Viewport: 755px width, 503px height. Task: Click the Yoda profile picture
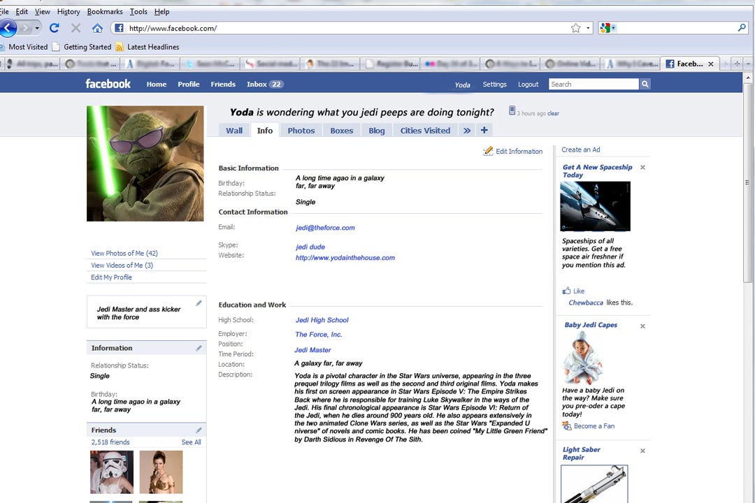pyautogui.click(x=145, y=163)
